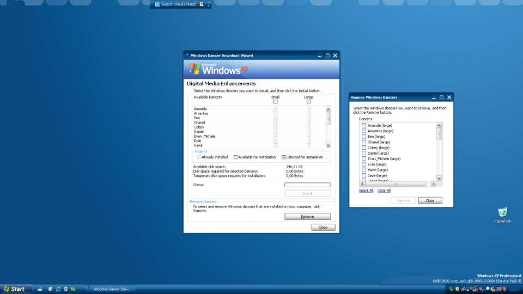Click Remove button in Remove Dancers dialog
Viewport: 523px width, 294px height.
tap(404, 200)
